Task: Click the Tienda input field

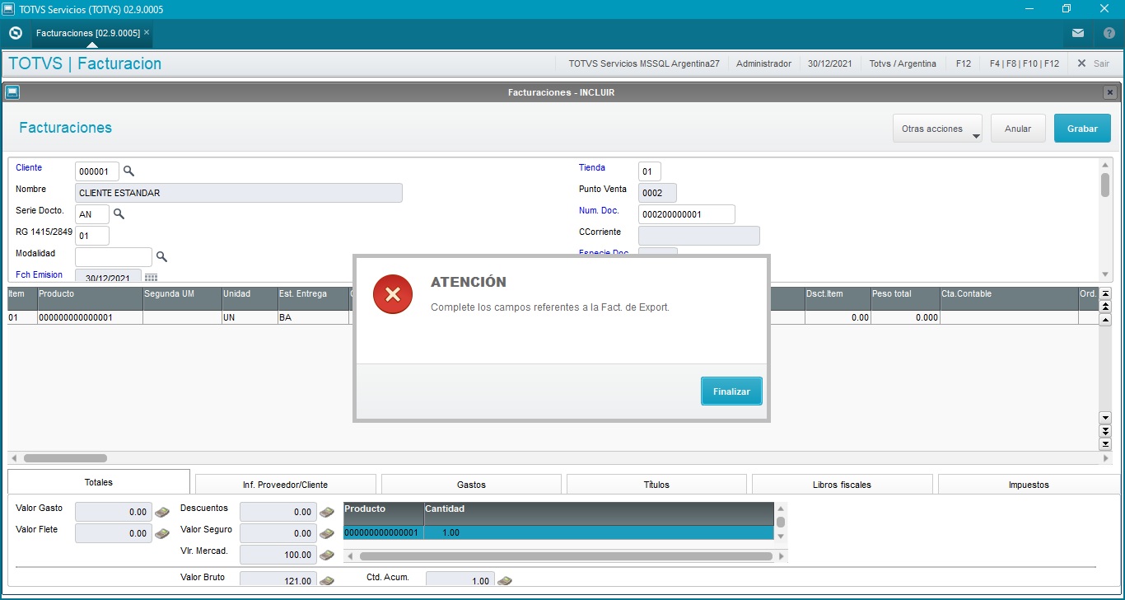Action: [x=649, y=171]
